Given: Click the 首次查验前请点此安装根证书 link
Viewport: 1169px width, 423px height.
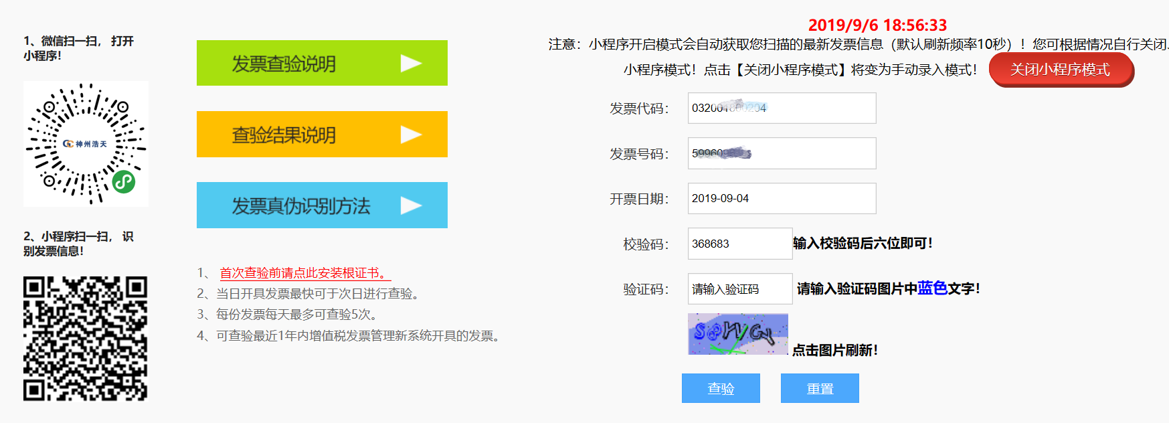Looking at the screenshot, I should click(x=304, y=273).
